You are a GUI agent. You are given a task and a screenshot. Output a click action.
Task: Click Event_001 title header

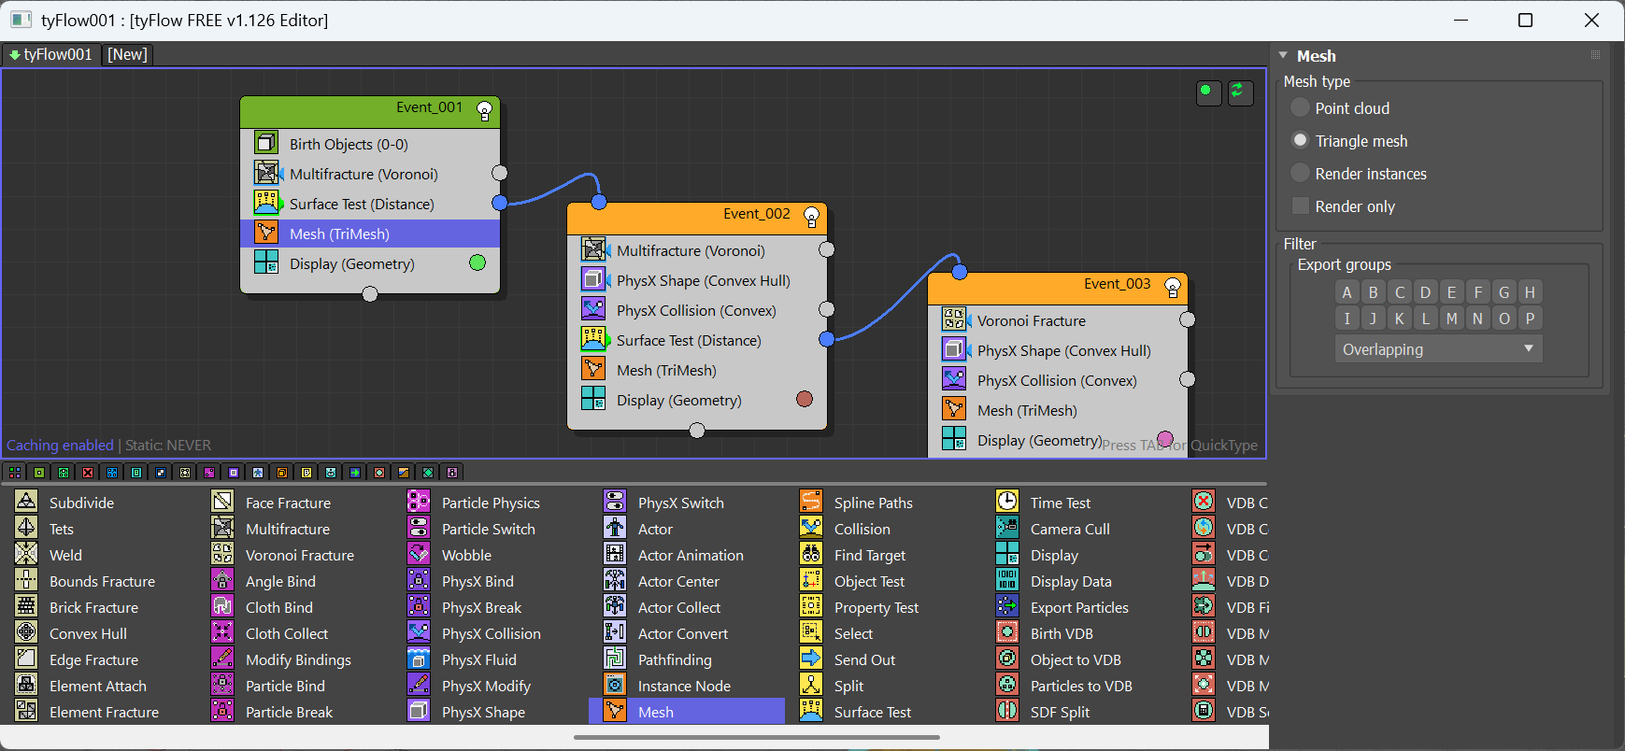(370, 111)
